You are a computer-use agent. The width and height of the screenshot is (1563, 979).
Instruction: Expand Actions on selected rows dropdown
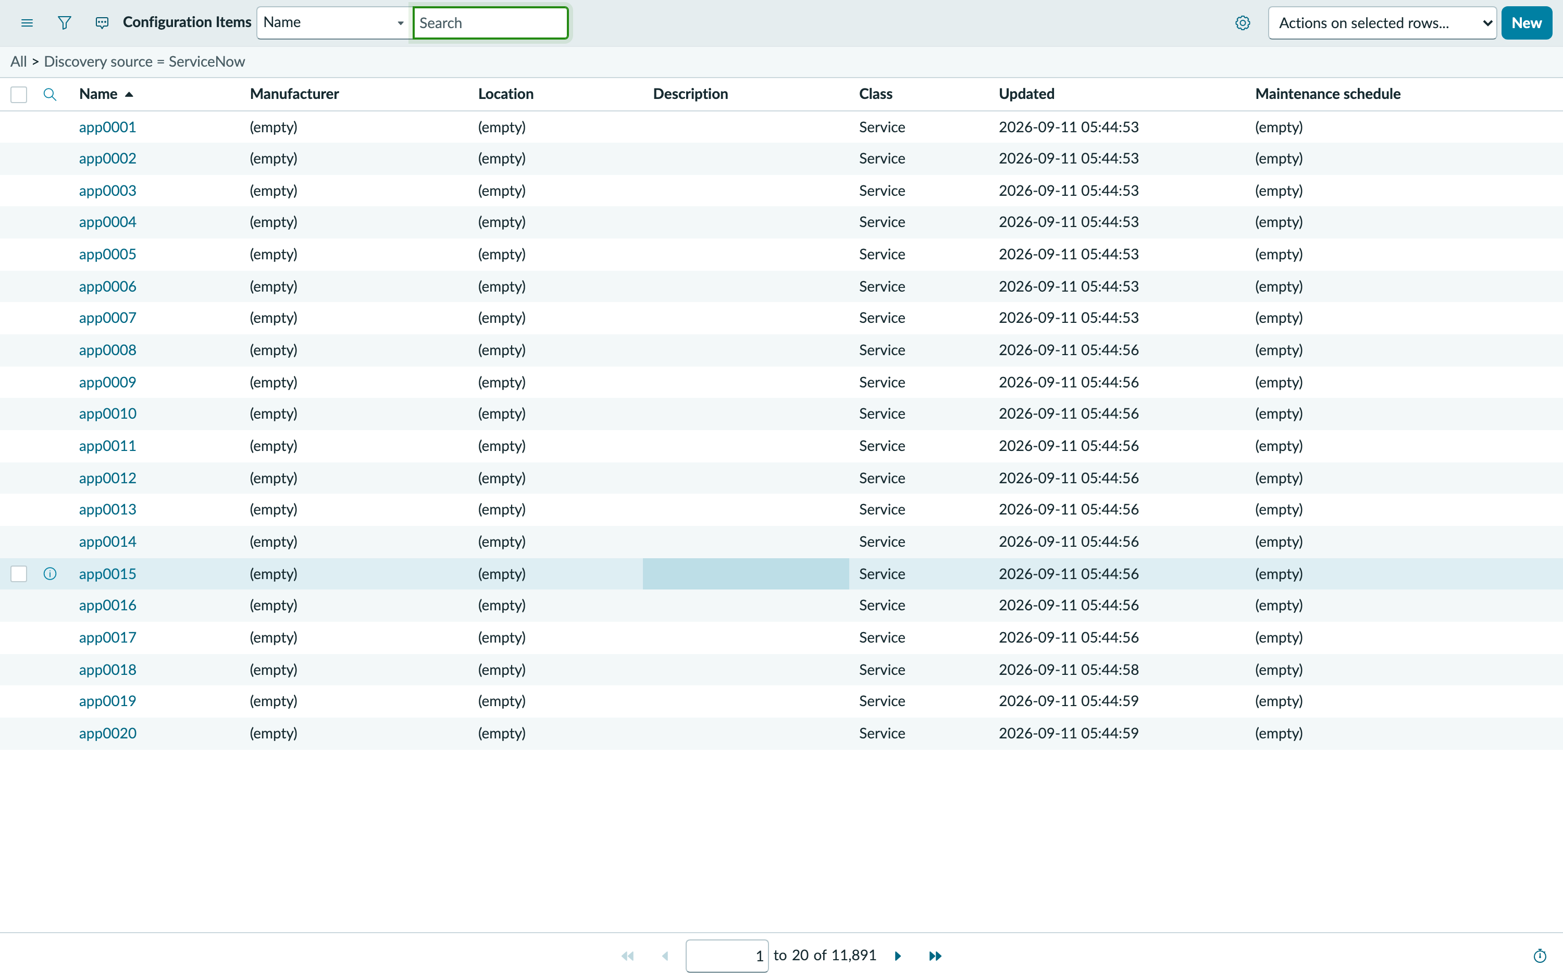(x=1382, y=23)
